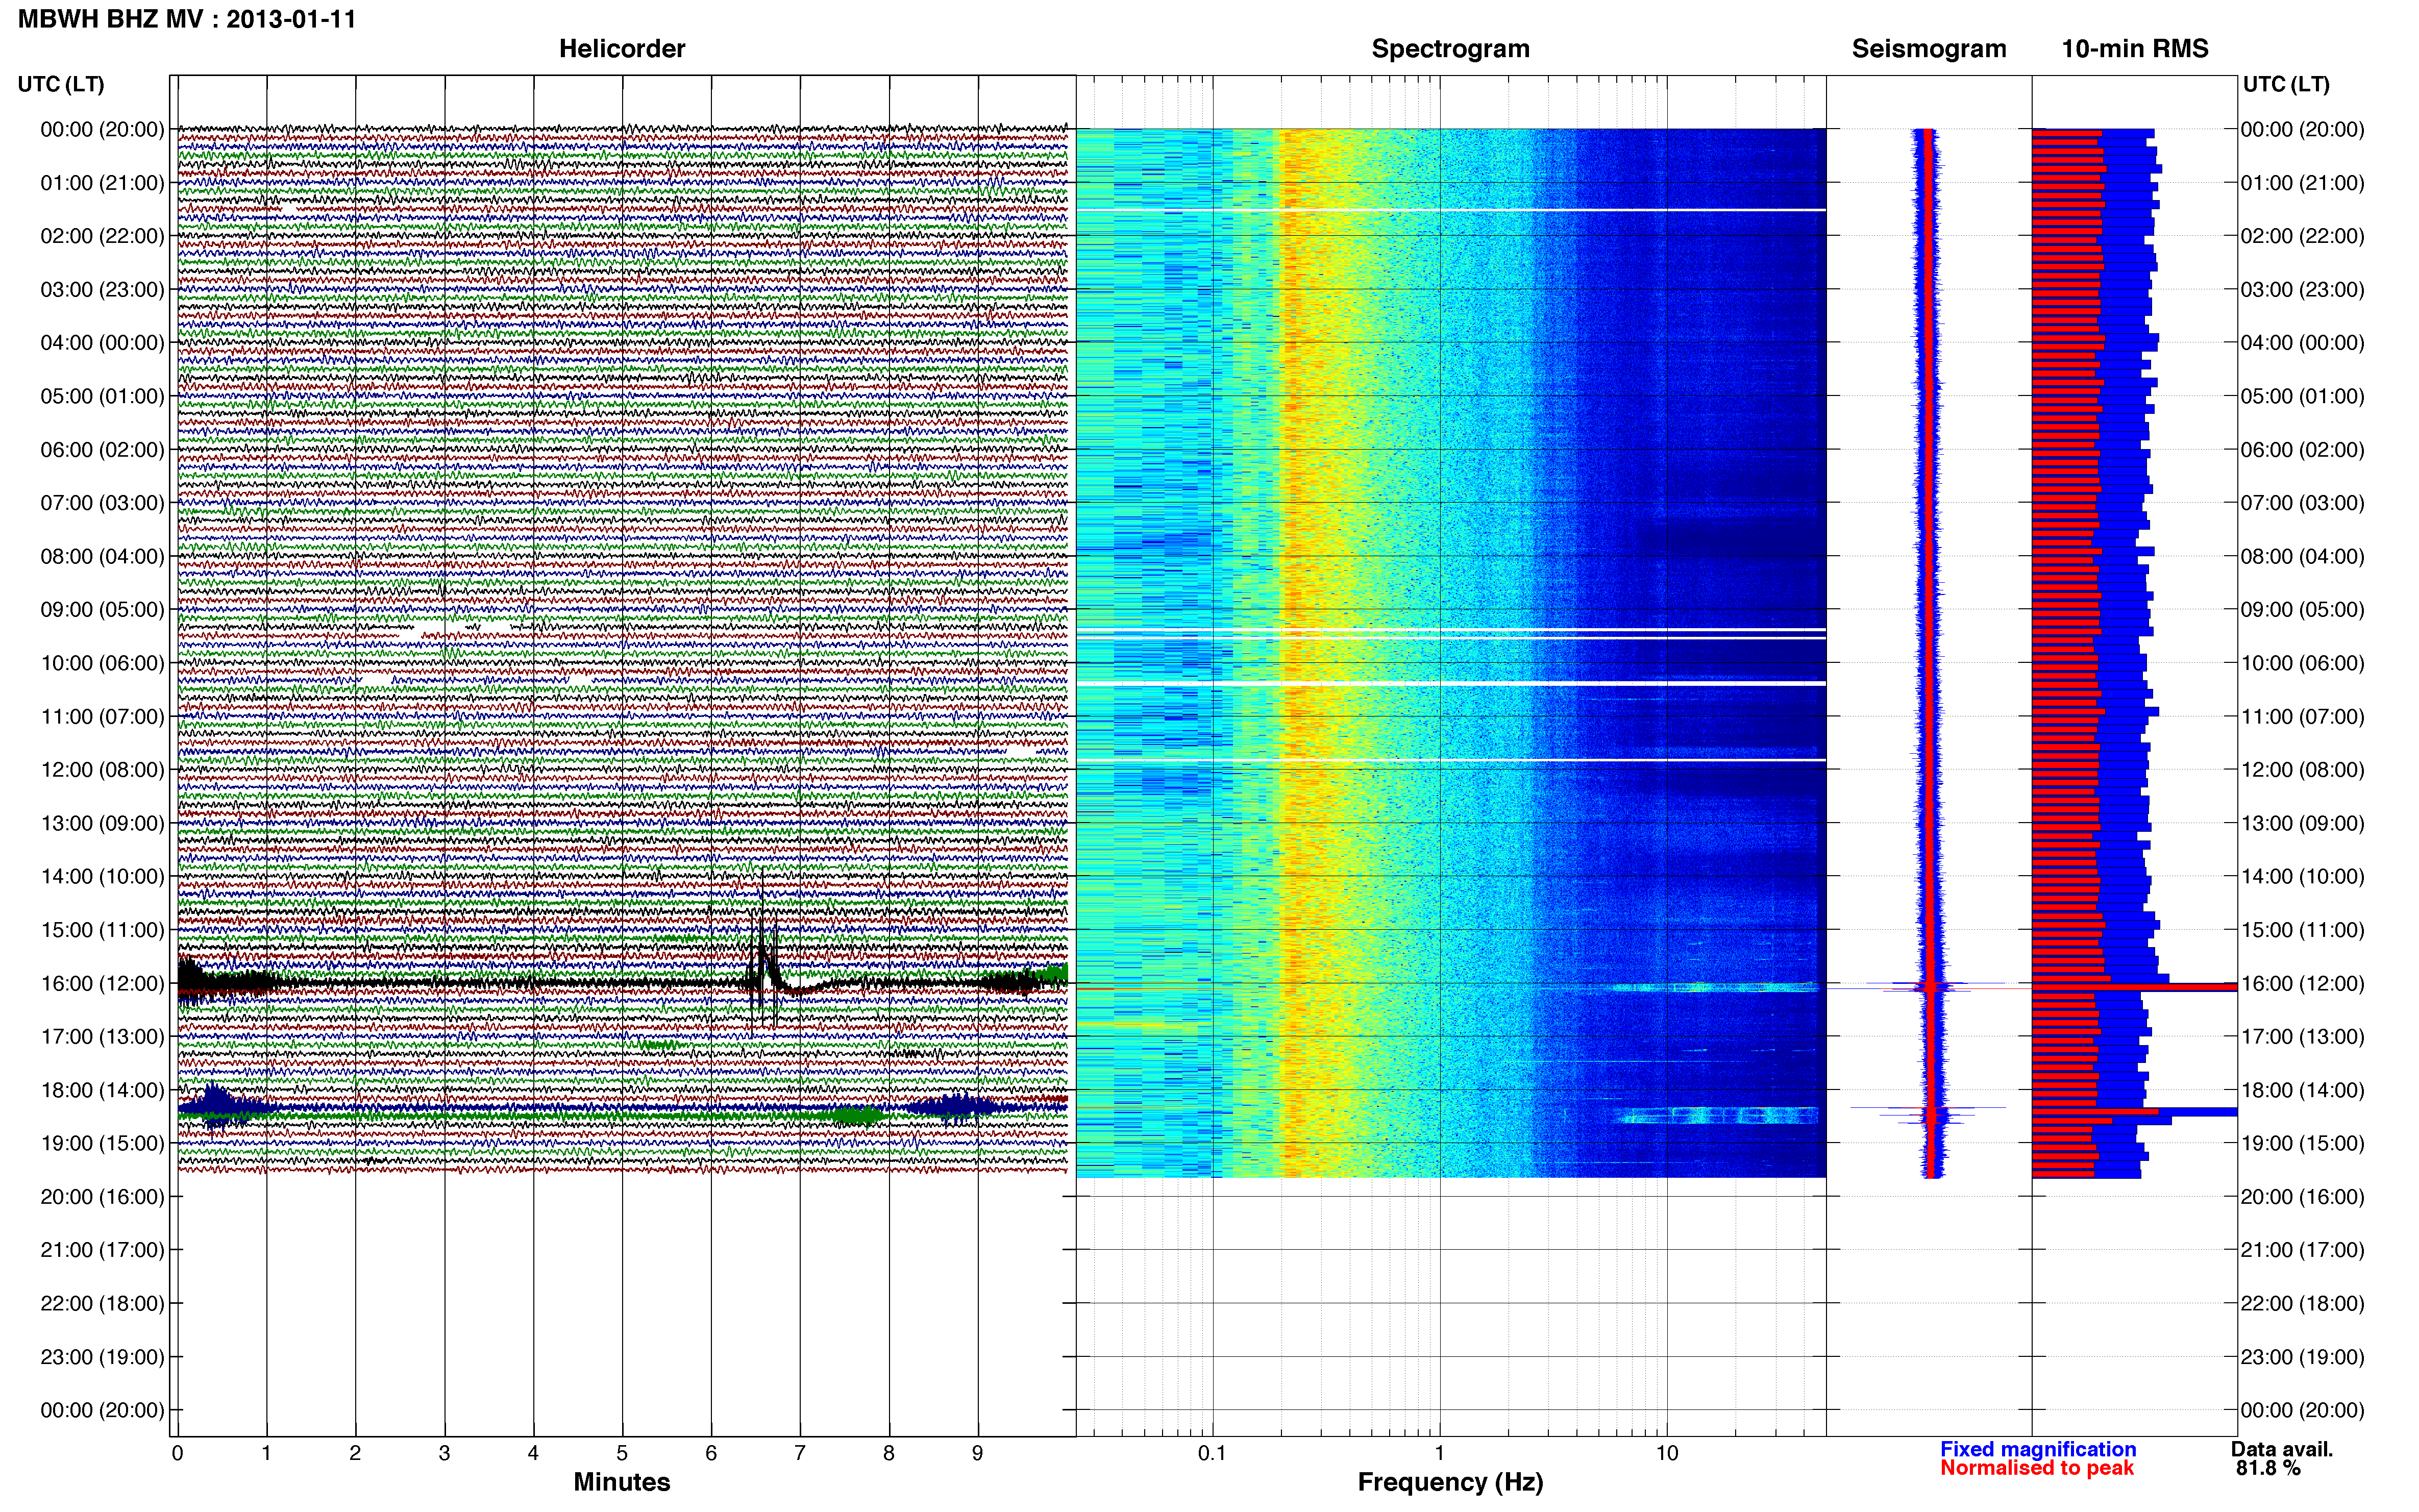Click tick label 7 on the Minutes axis
Image resolution: width=2419 pixels, height=1512 pixels.
[x=800, y=1453]
